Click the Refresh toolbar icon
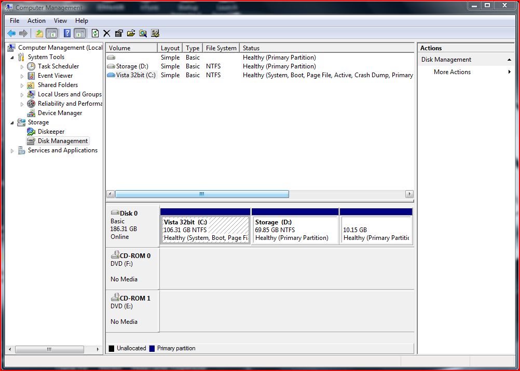 pos(95,33)
